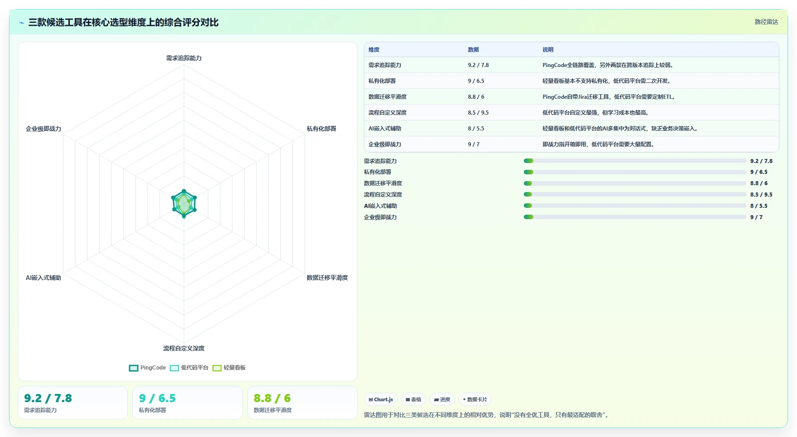Click the note 低代码平台自定义最强

(x=596, y=113)
